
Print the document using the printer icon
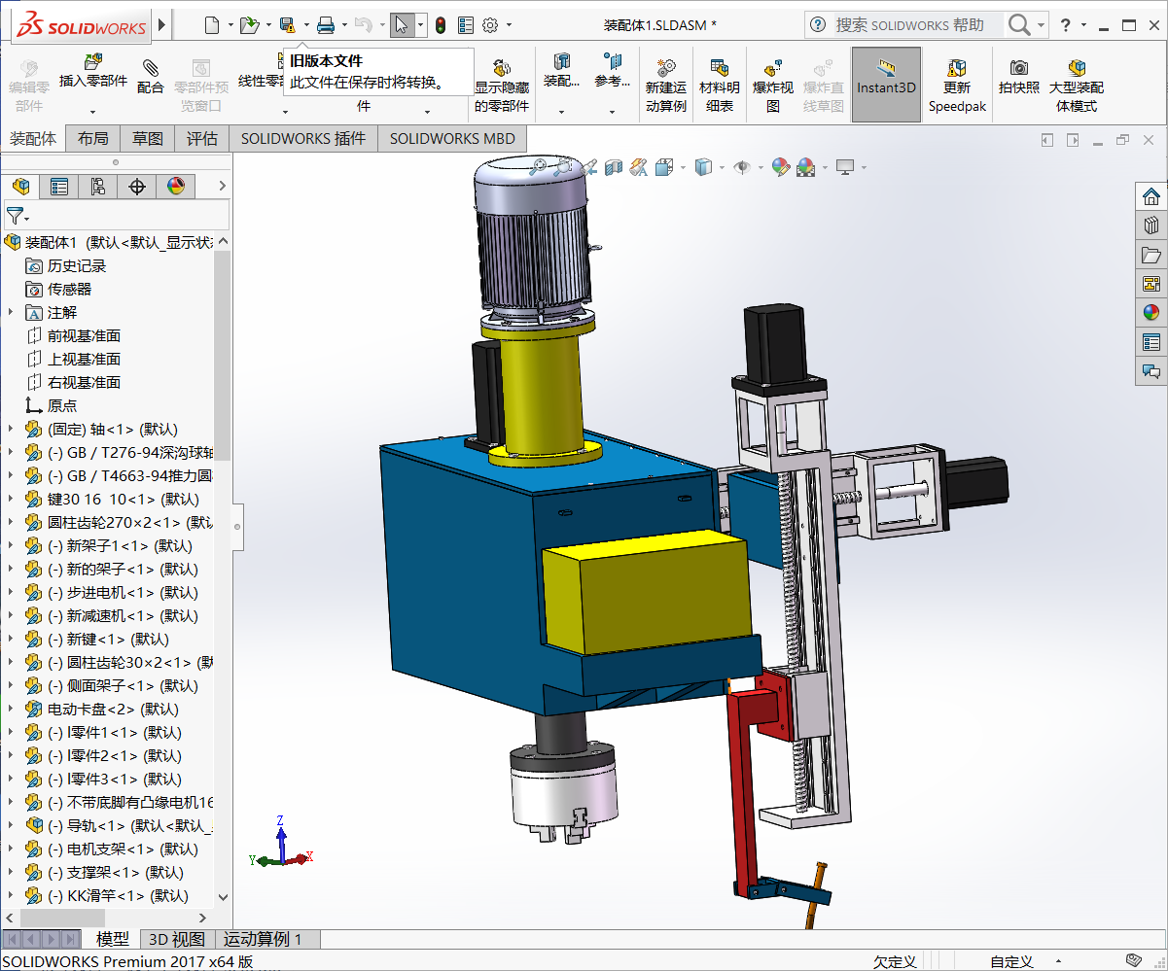(326, 24)
